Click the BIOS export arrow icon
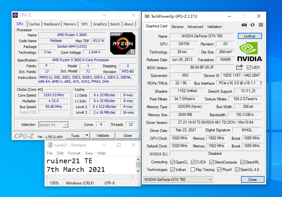The width and height of the screenshot is (282, 197). coord(239,67)
